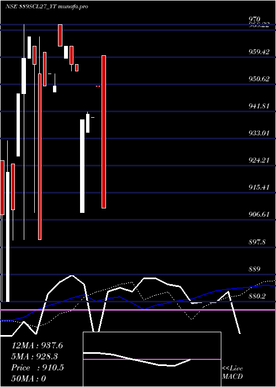Screen dimensions: 276x387
Task: Click the 959.42 price axis label
Action: point(259,52)
